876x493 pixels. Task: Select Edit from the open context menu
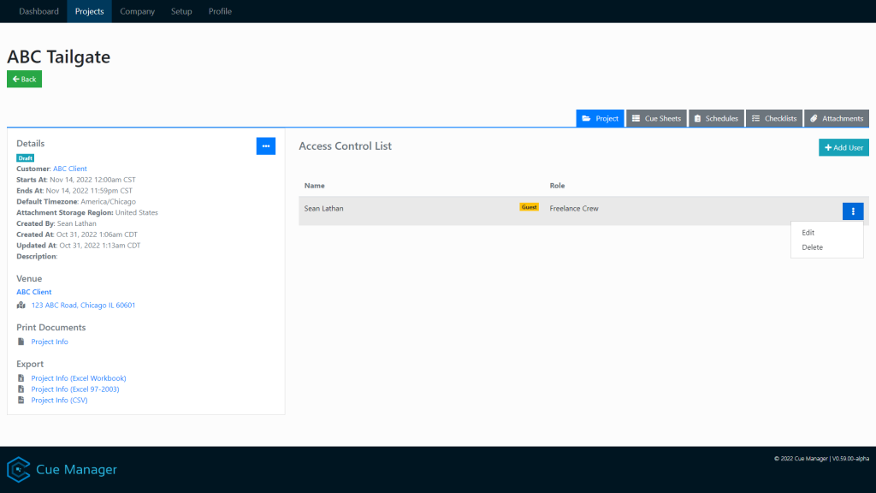(x=808, y=232)
